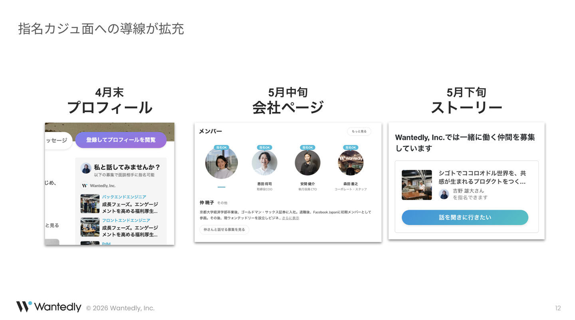Image resolution: width=575 pixels, height=320 pixels.
Task: Click the 指名OK badge above 安間 健介
Action: coord(307,147)
